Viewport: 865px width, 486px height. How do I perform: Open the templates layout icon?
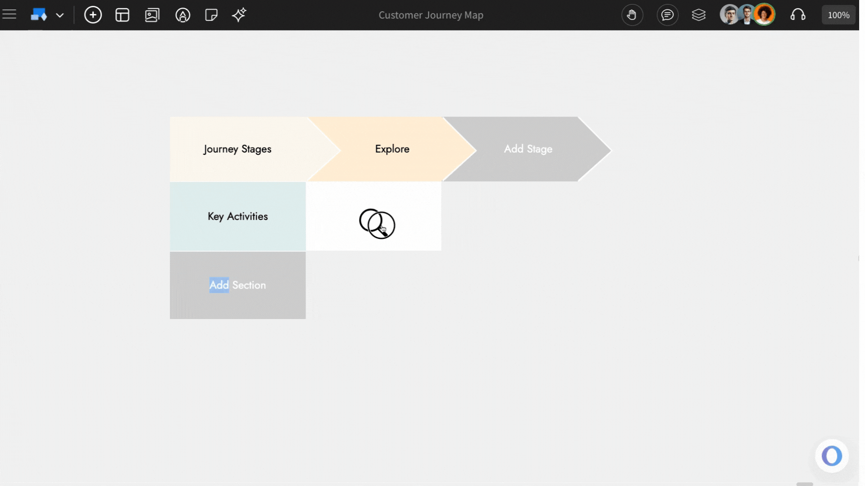click(x=122, y=15)
